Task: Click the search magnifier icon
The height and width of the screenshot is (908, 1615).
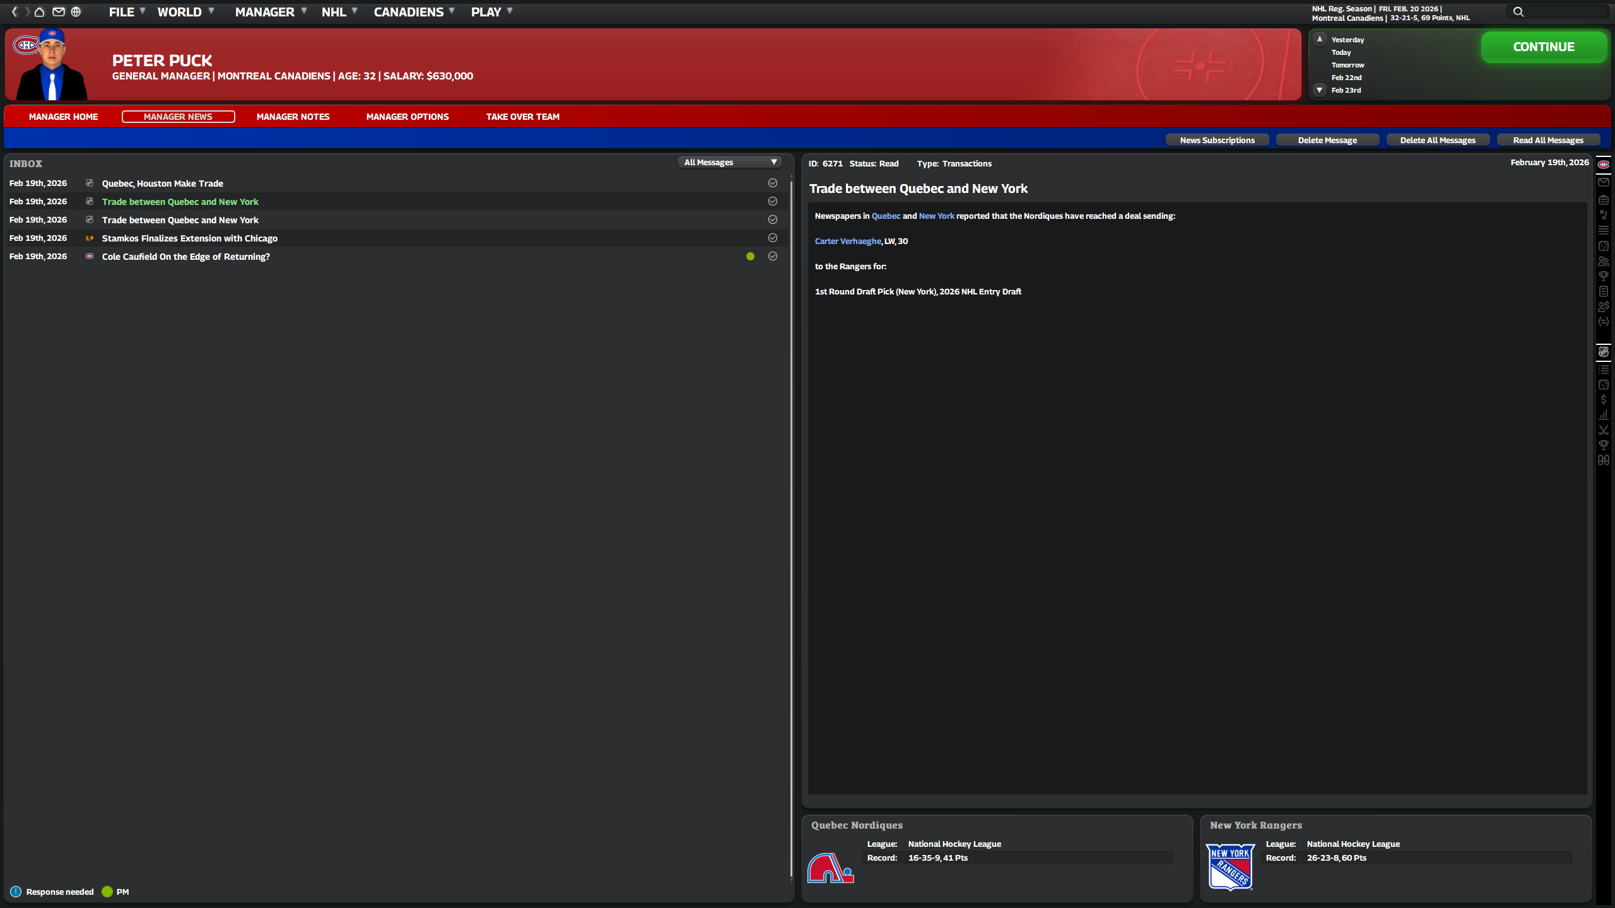Action: coord(1518,12)
